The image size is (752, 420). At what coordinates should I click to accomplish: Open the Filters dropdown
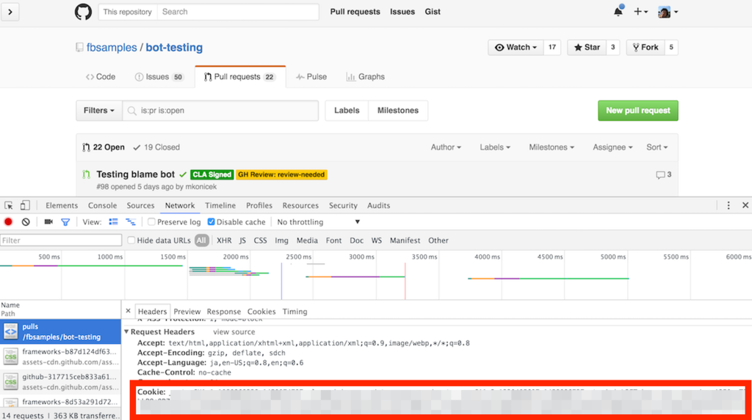click(99, 111)
